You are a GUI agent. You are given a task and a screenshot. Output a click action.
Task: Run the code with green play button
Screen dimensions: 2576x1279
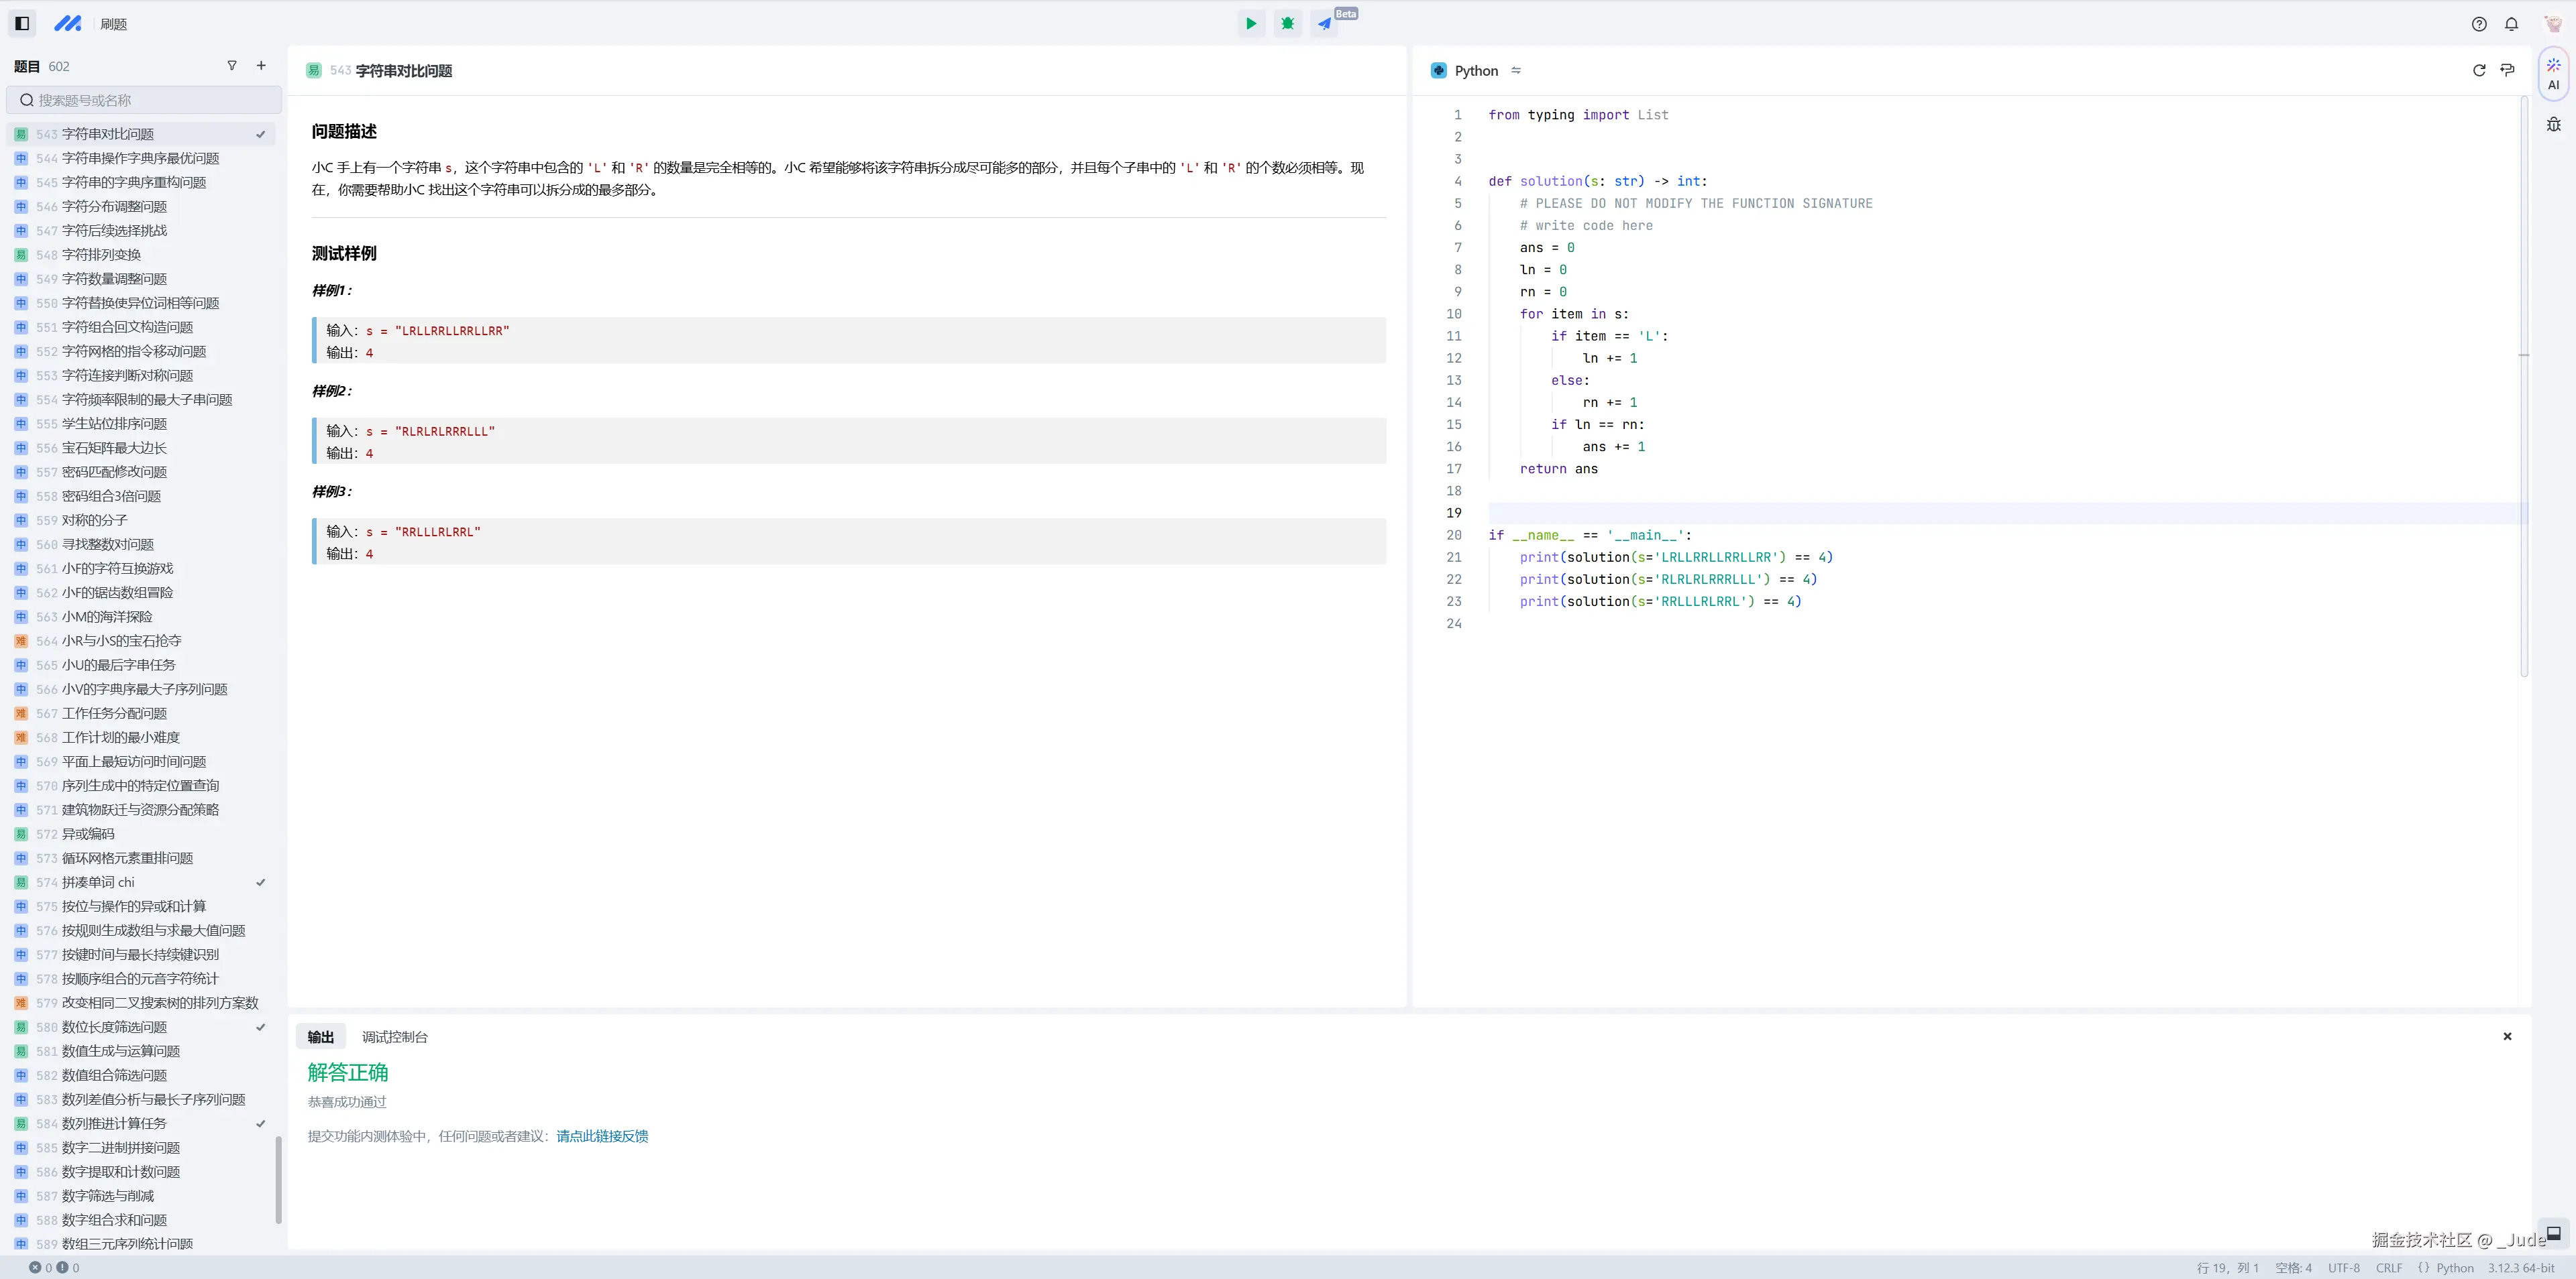coord(1250,24)
